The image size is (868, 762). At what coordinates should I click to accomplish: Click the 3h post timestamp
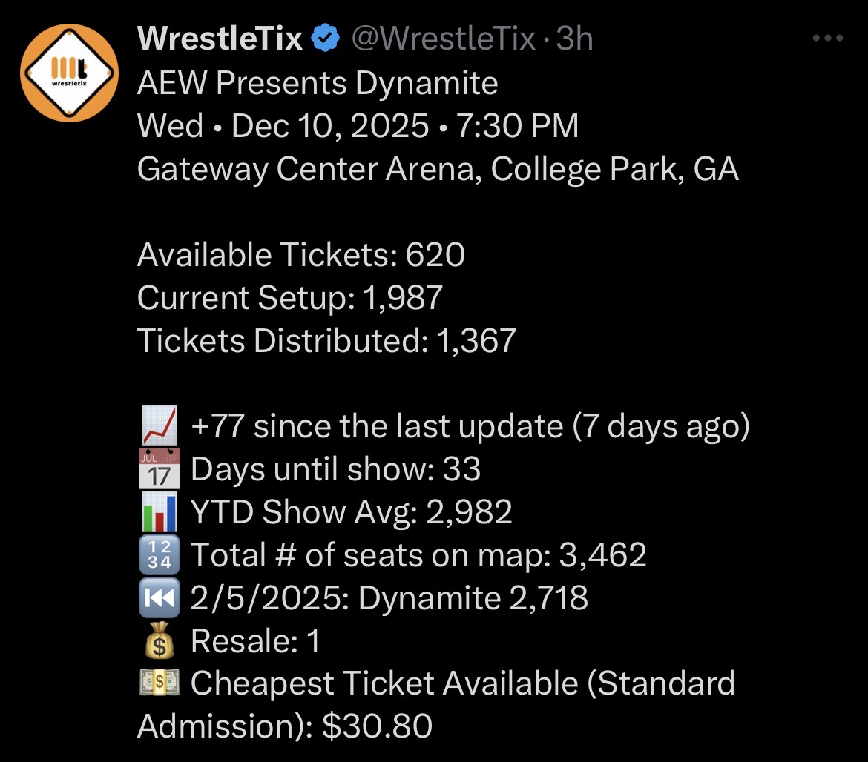[x=574, y=39]
